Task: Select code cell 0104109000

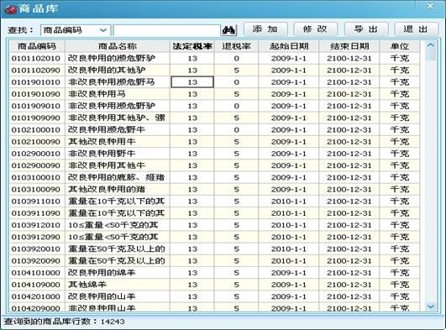Action: click(36, 285)
